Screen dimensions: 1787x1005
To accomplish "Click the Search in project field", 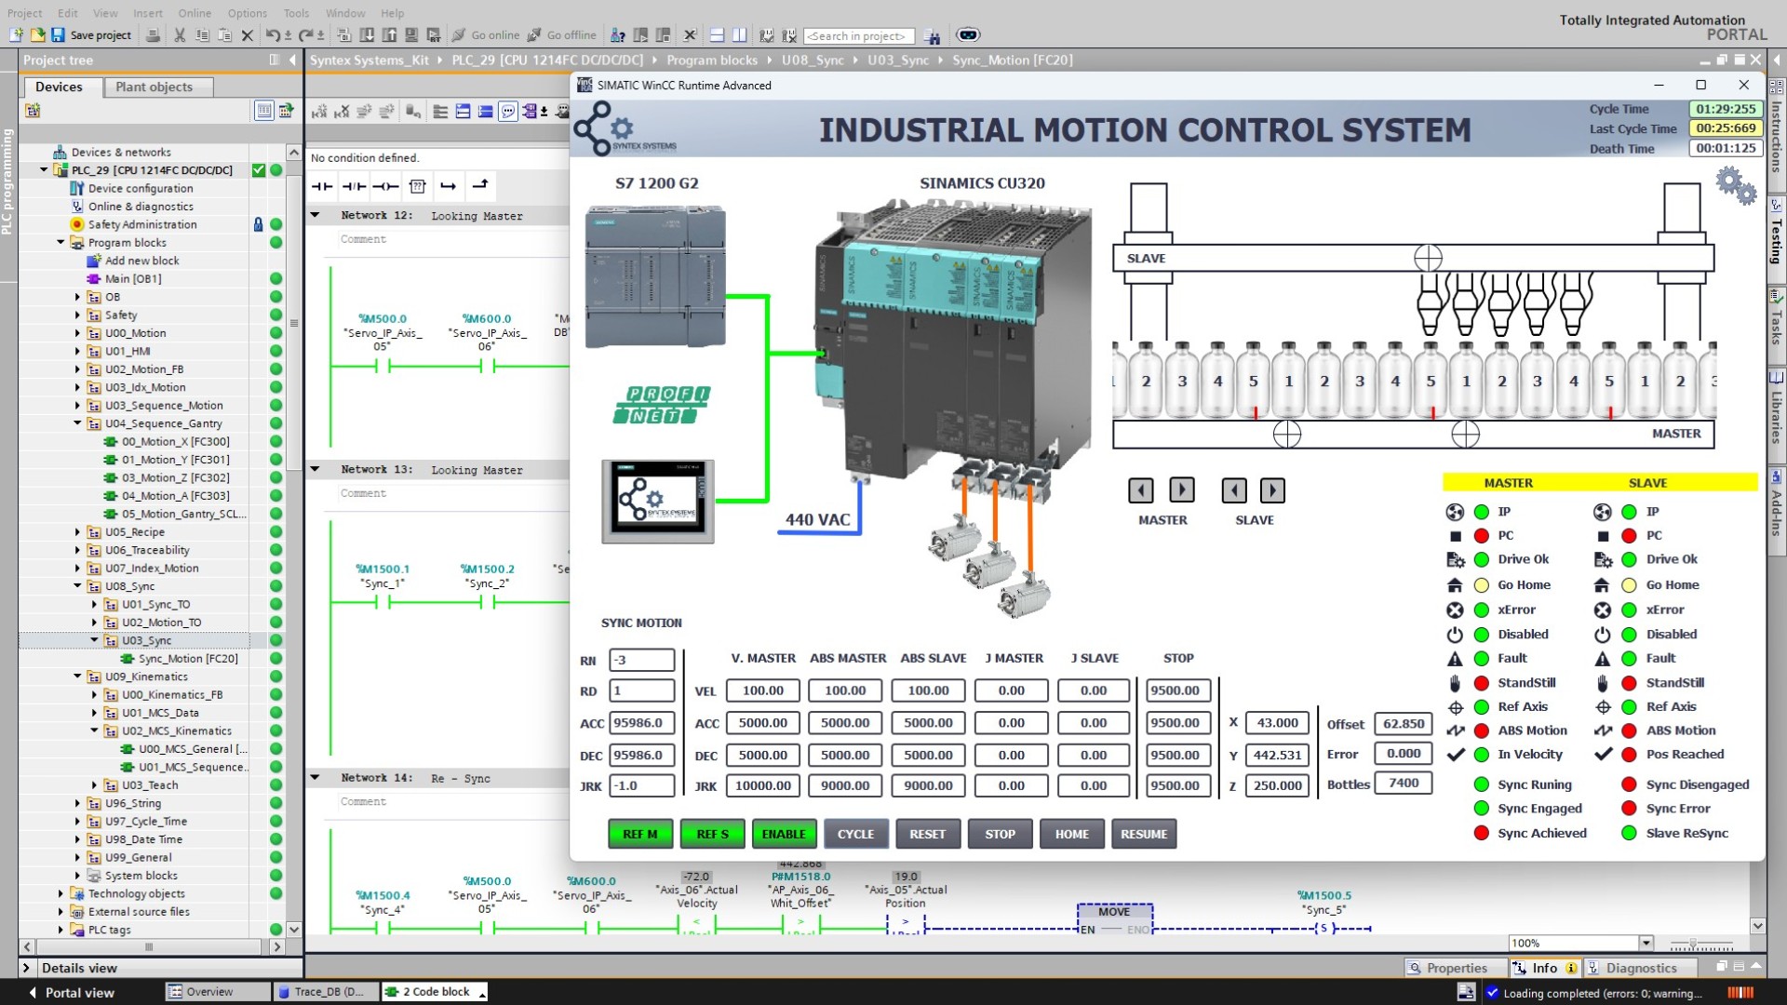I will pyautogui.click(x=859, y=36).
